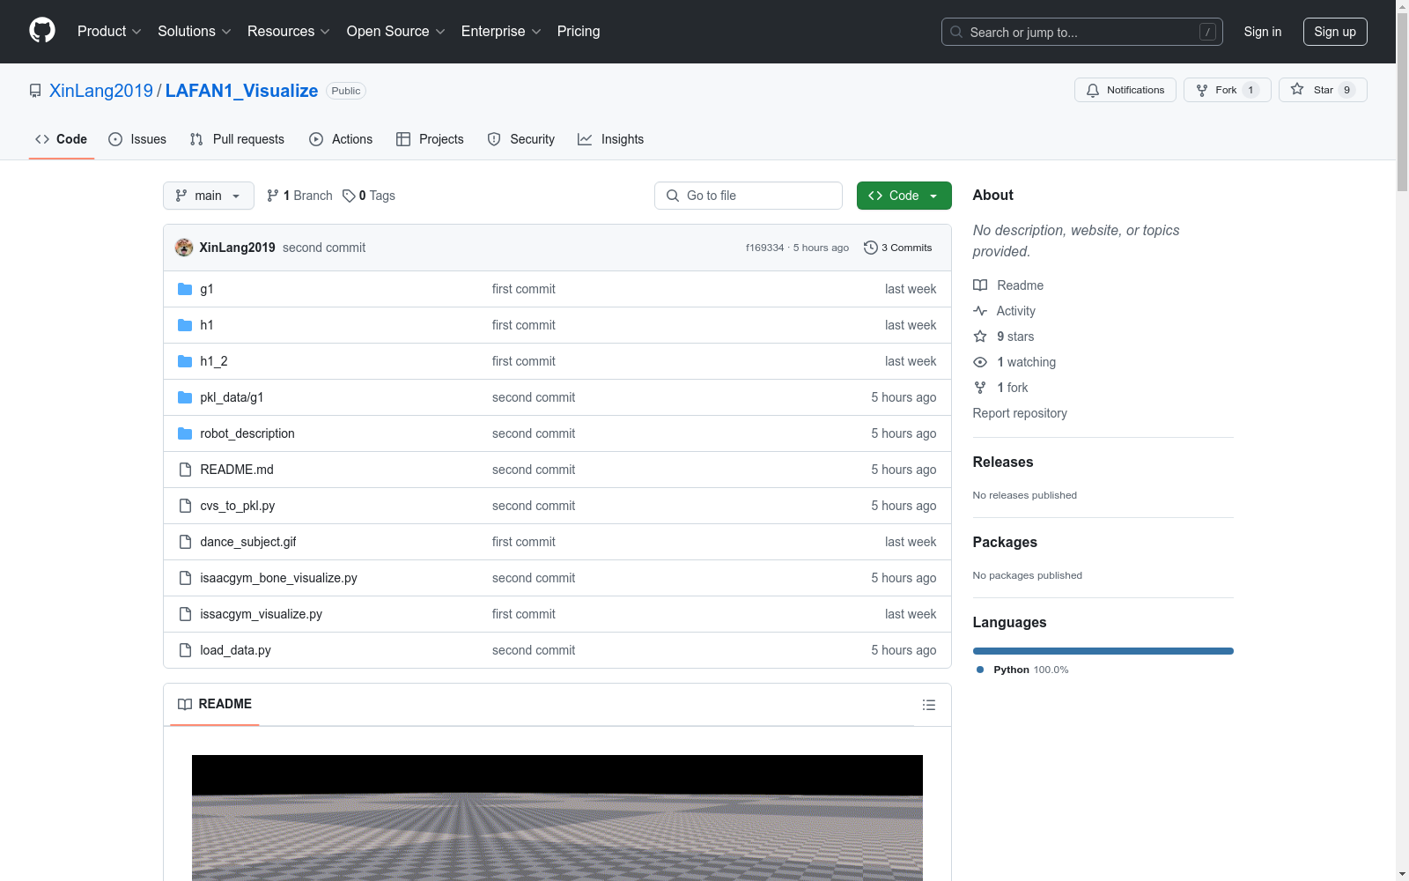
Task: Fork the repository with Fork button
Action: (1227, 90)
